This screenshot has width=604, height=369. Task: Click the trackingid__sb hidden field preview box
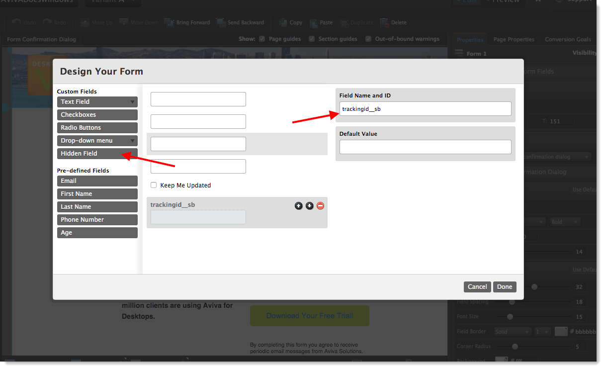click(198, 217)
